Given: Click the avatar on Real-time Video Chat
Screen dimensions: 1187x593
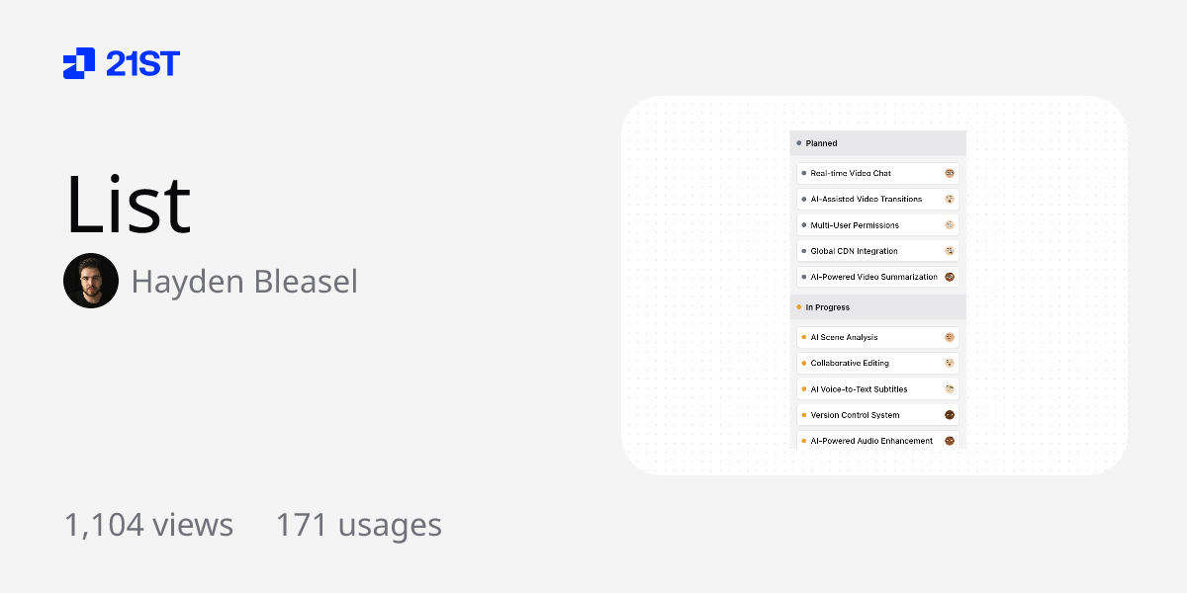Looking at the screenshot, I should 949,173.
